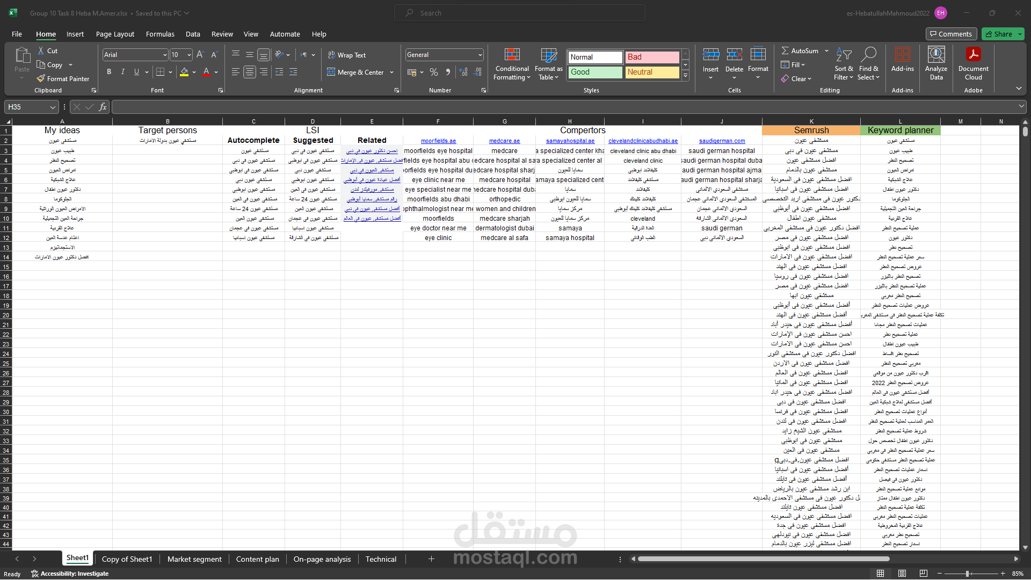Apply the Good cell style
This screenshot has height=580, width=1031.
coord(595,72)
